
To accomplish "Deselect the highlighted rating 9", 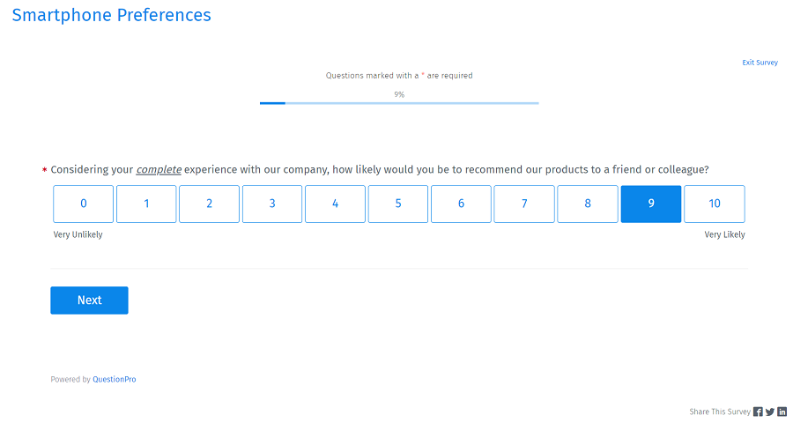I will tap(651, 204).
